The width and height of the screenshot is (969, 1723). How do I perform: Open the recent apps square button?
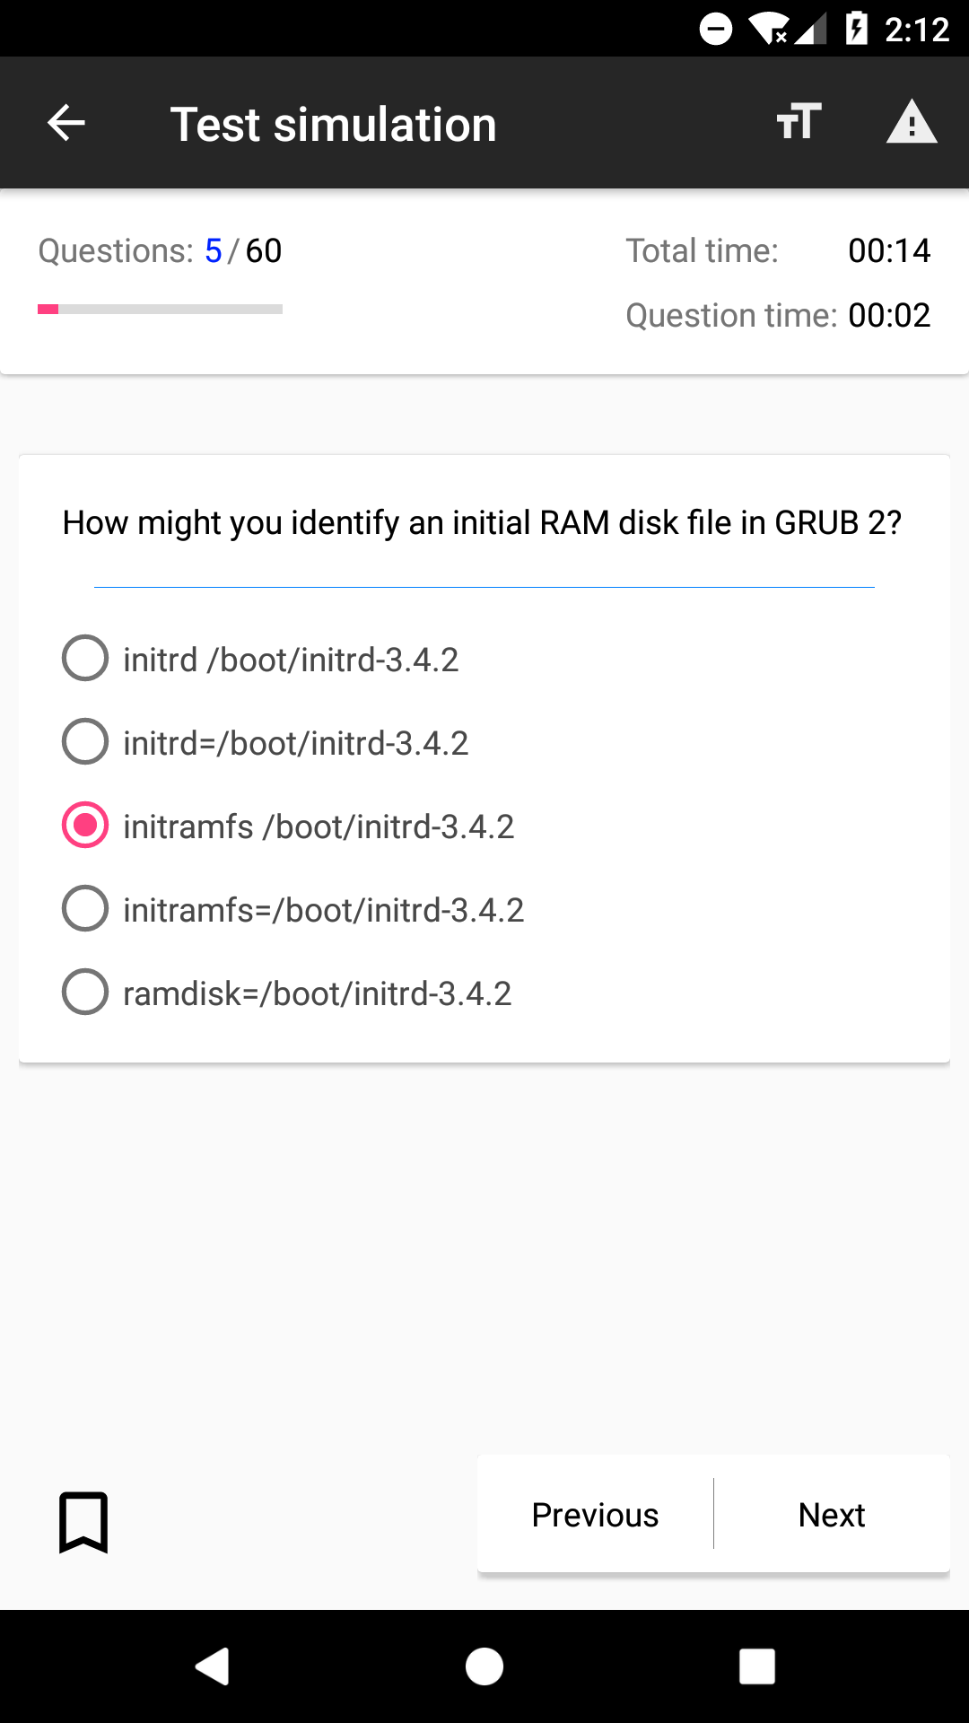click(x=756, y=1666)
